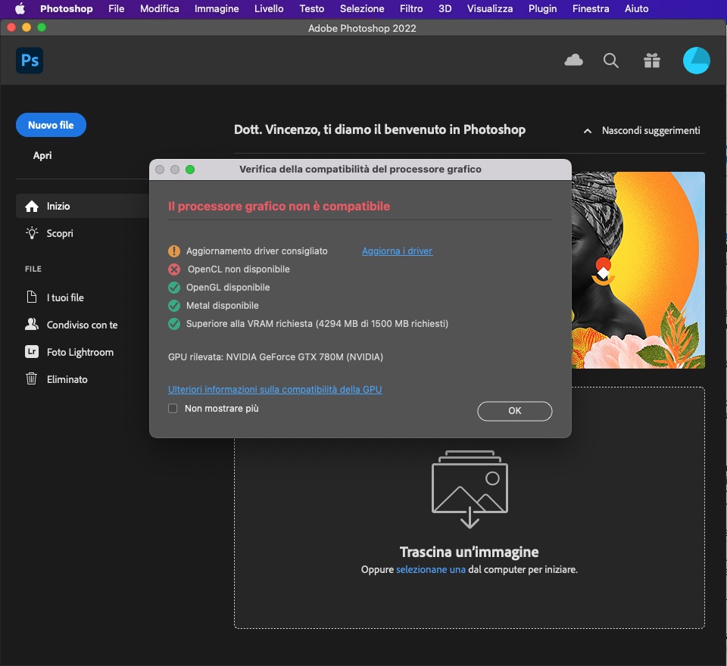Collapse suggestions with Nascondi suggerimenti chevron
Viewport: 727px width, 666px height.
coord(588,131)
